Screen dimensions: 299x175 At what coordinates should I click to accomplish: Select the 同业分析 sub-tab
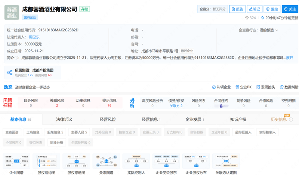(57, 142)
